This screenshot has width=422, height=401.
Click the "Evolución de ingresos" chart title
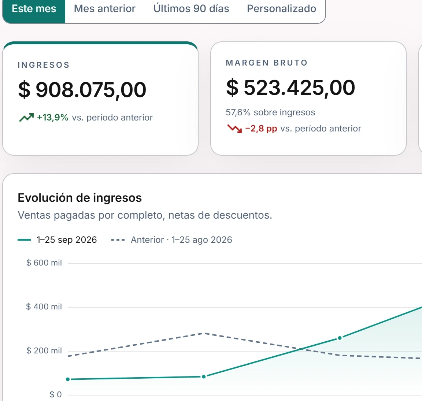tap(79, 198)
